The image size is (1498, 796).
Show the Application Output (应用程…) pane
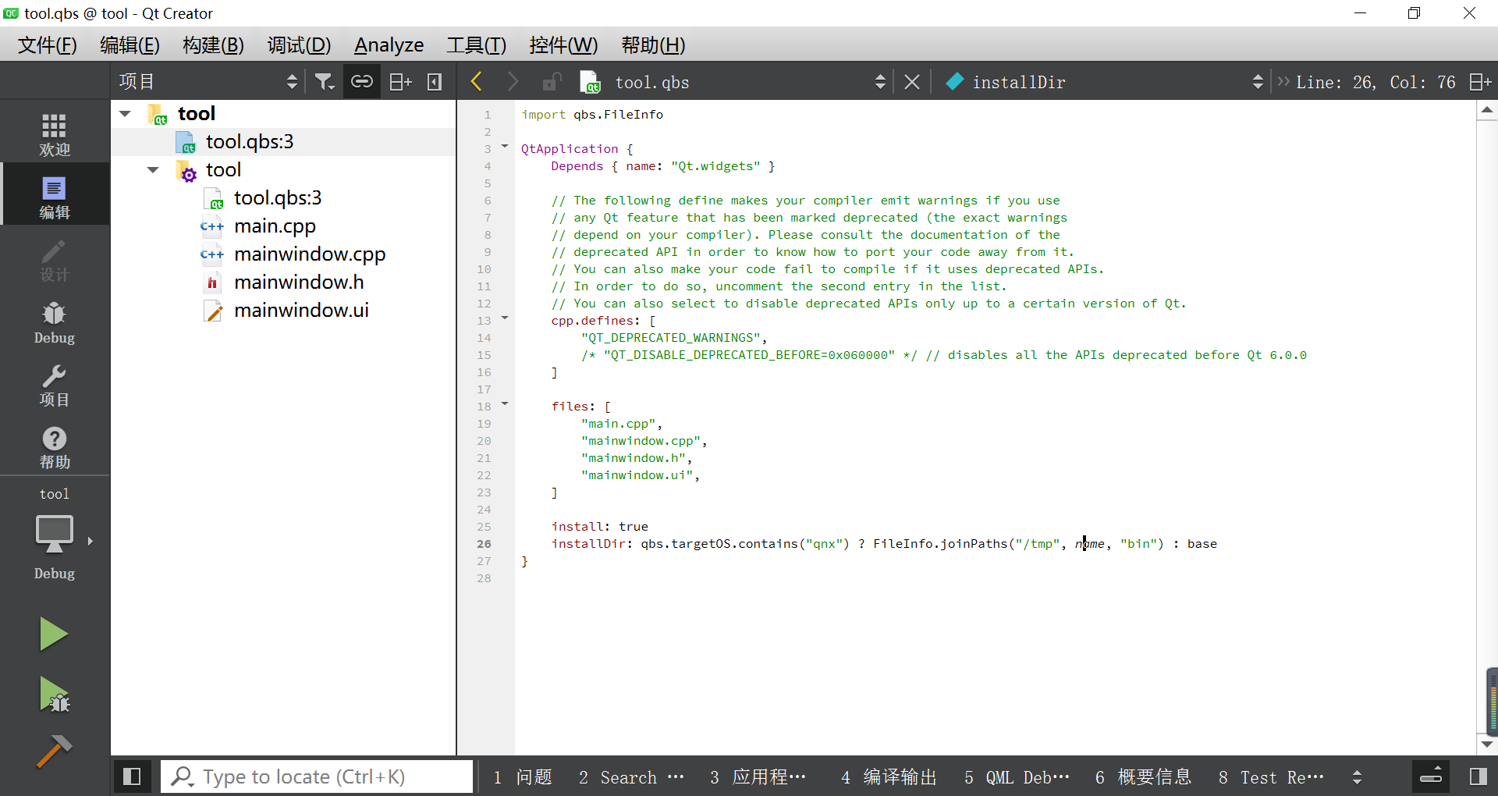[x=758, y=777]
